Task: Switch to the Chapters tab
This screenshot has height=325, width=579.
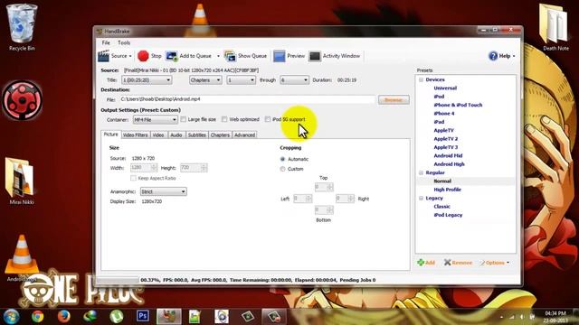Action: tap(220, 135)
